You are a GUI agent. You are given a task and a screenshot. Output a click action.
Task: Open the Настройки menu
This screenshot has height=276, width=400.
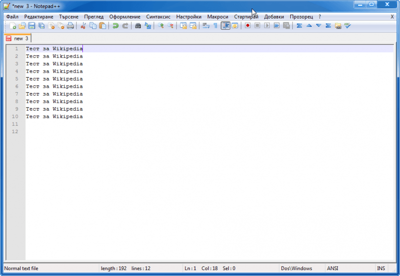tap(189, 17)
